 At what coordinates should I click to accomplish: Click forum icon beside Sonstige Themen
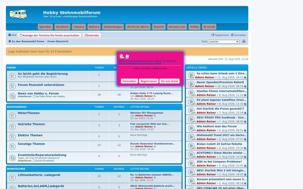[x=12, y=147]
